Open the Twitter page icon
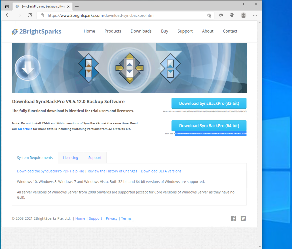Screen dimensions: 292x249 (x=243, y=218)
